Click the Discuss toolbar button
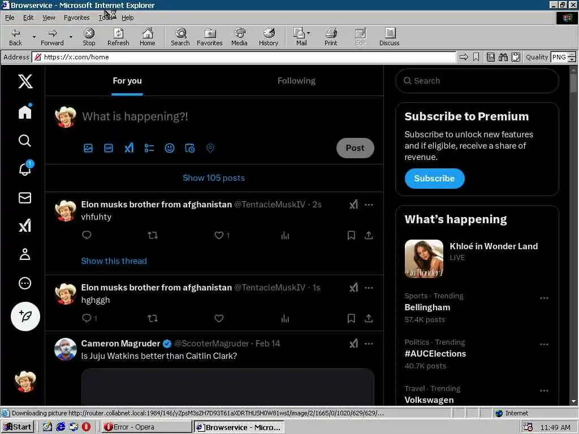 (389, 37)
